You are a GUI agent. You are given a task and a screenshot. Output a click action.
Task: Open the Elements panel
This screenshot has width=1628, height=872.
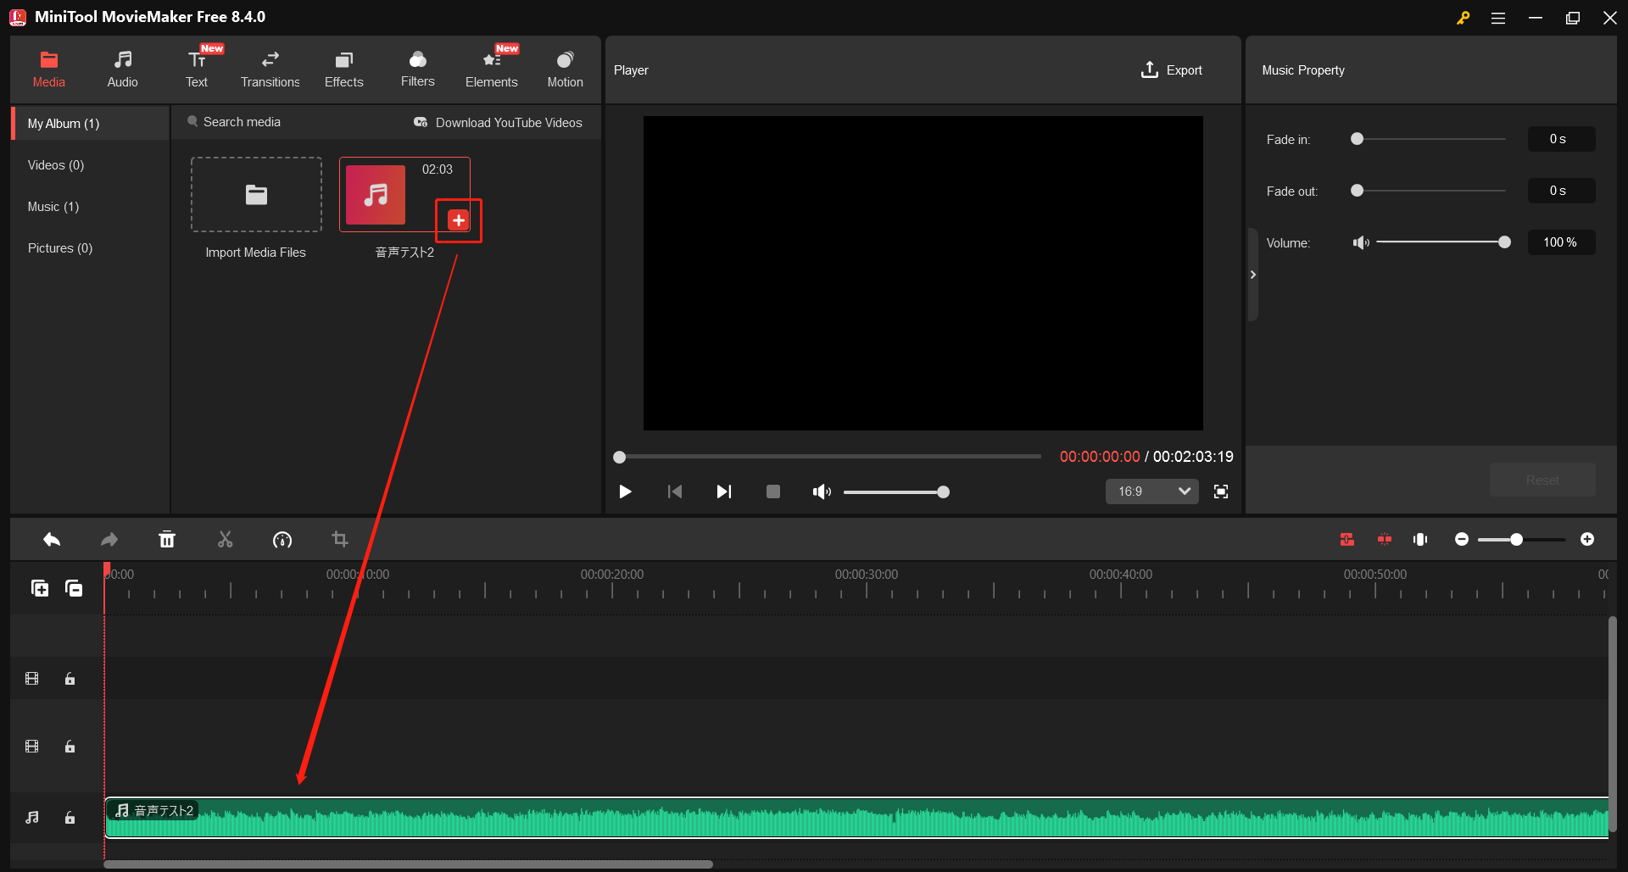[492, 68]
